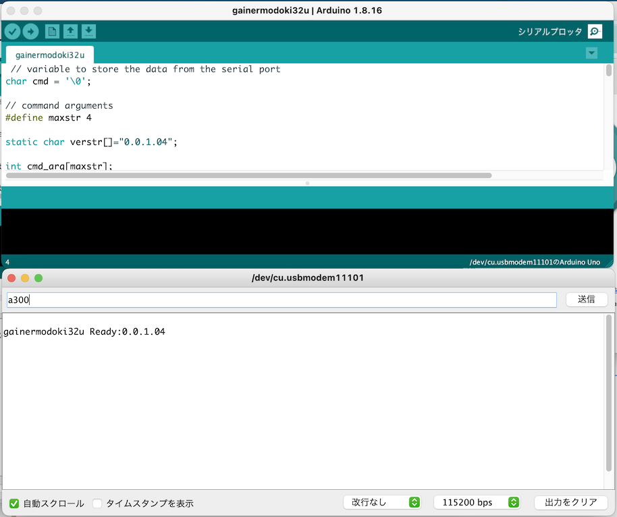Open a sketch via the upward arrow icon

(70, 31)
